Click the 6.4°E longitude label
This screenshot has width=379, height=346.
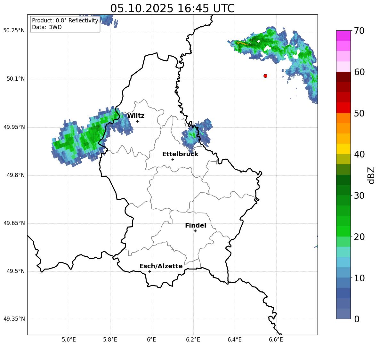coord(234,340)
